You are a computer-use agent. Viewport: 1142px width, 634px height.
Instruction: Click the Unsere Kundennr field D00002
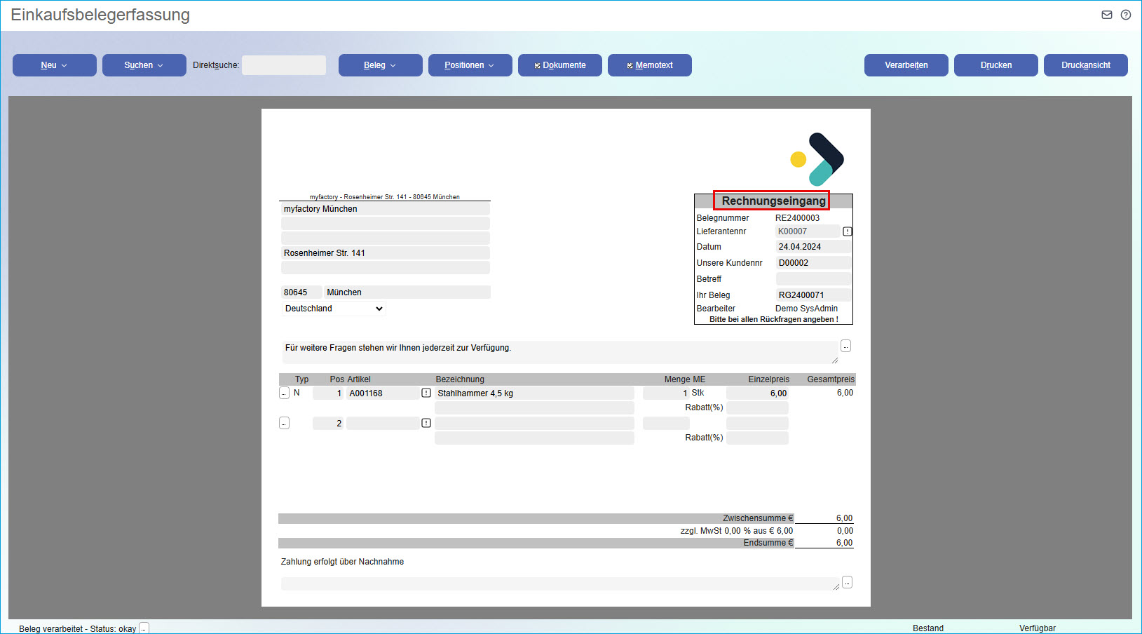point(813,263)
